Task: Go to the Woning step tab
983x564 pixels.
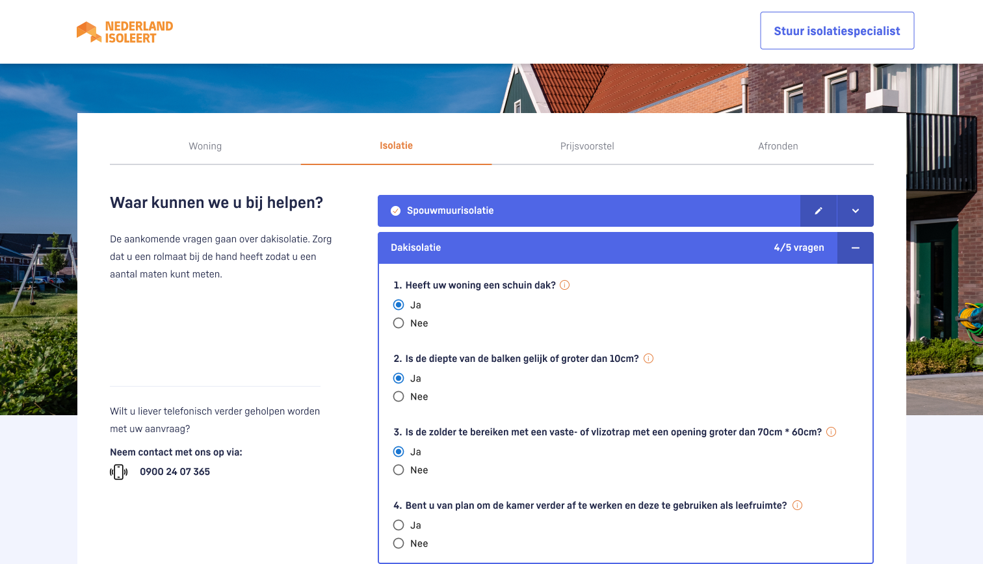Action: tap(205, 146)
